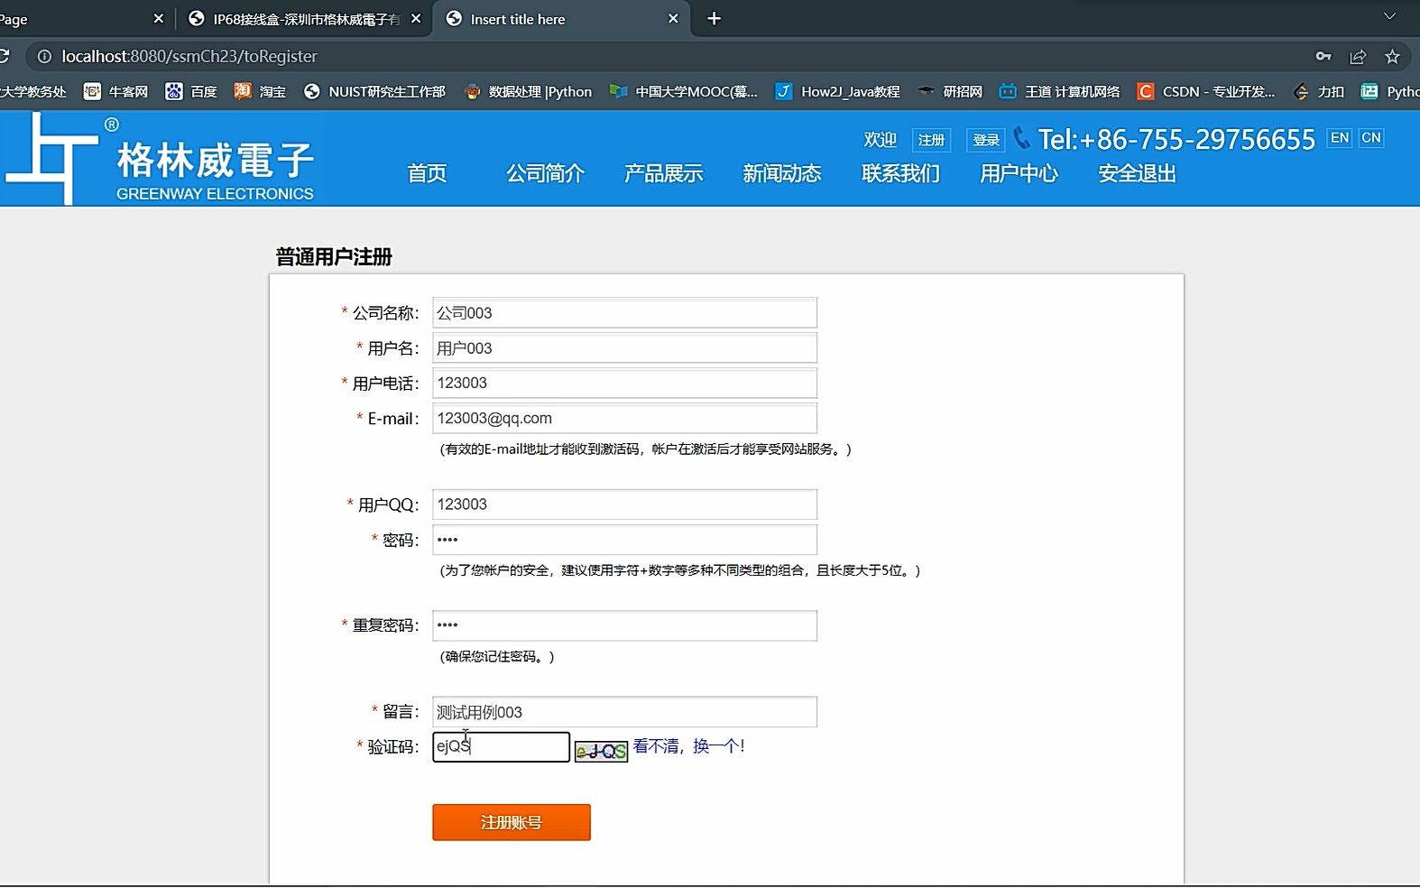This screenshot has width=1420, height=888.
Task: Open 公司简介 navigation item
Action: [x=545, y=173]
